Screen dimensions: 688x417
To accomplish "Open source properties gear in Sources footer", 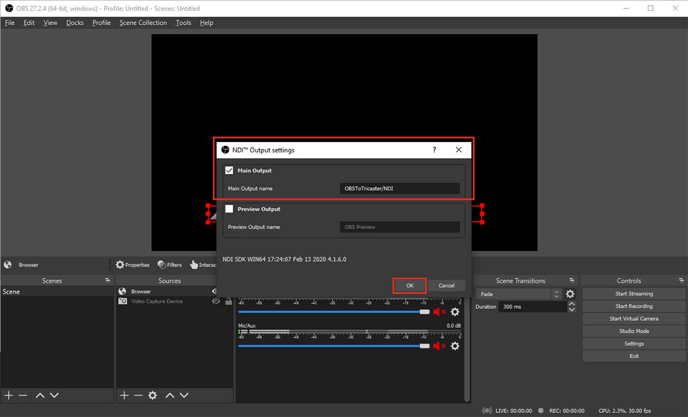I will [x=153, y=395].
